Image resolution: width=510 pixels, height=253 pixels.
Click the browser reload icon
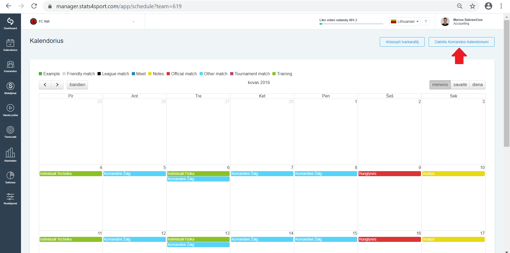point(34,6)
